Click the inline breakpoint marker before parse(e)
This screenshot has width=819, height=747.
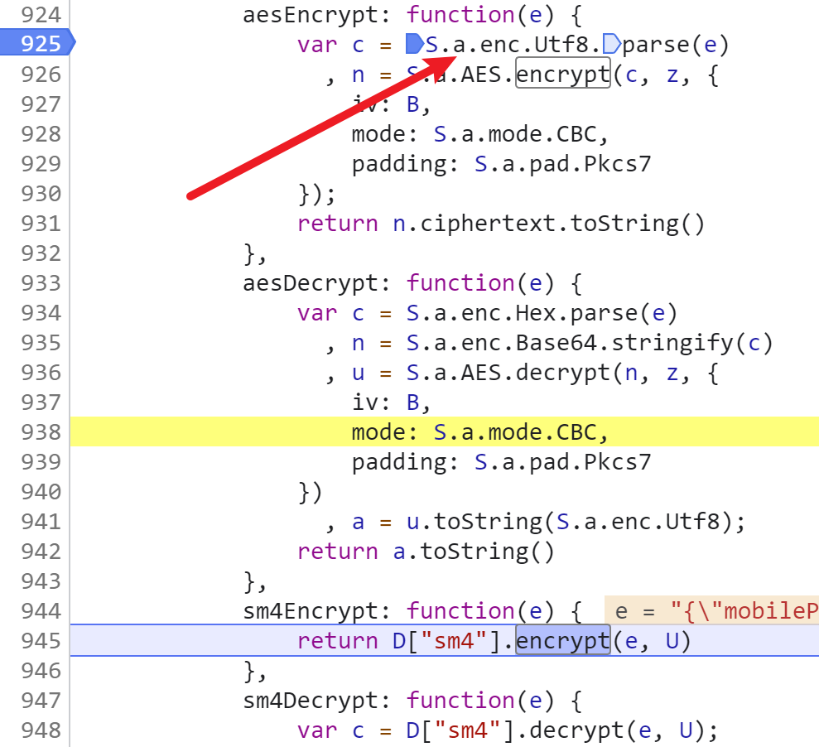click(x=612, y=44)
